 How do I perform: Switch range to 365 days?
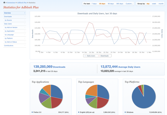click(x=120, y=4)
